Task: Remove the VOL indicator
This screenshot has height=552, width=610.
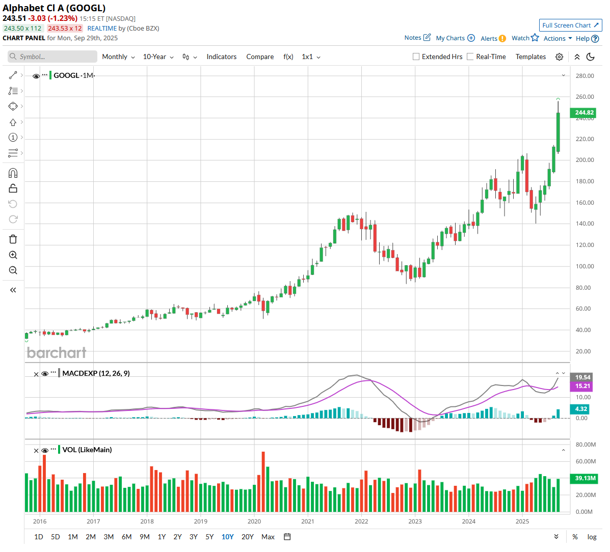Action: (36, 451)
